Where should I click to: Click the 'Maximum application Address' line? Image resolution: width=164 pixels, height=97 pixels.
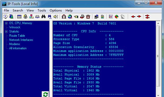click(x=88, y=55)
